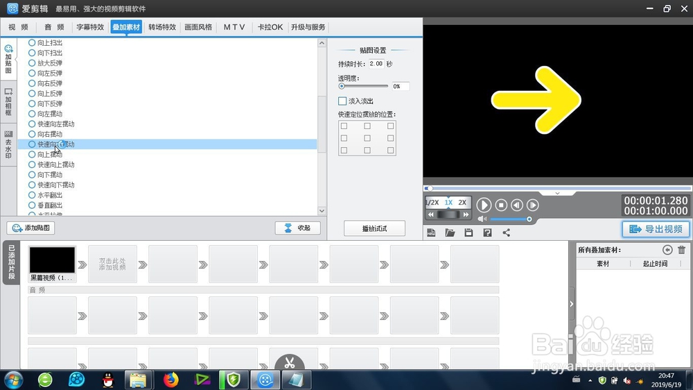693x390 pixels.
Task: Open a project with folder icon
Action: click(x=450, y=232)
